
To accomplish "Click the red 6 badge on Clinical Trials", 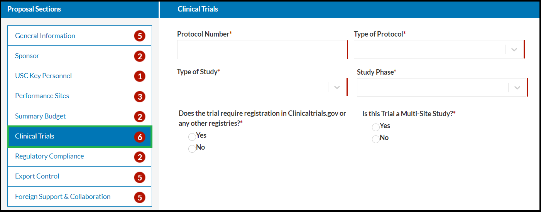I will tap(140, 137).
